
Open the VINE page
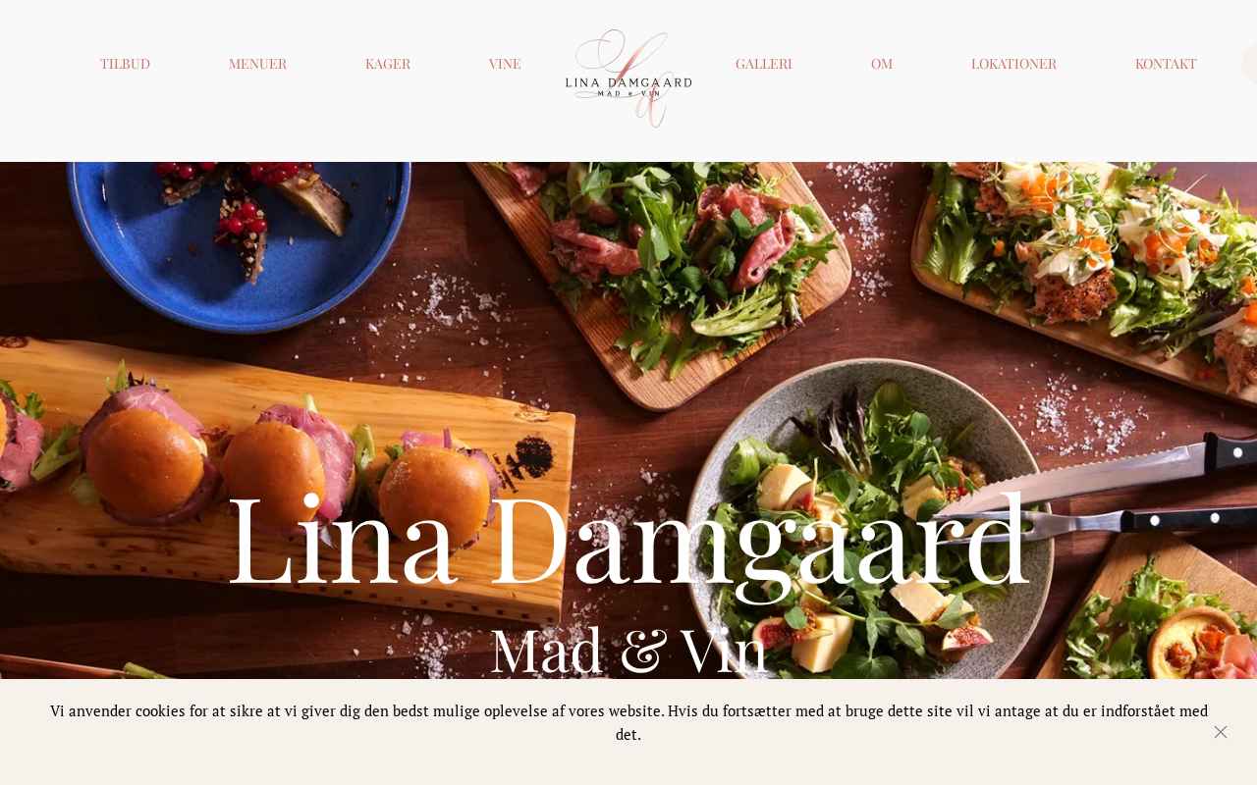coord(505,64)
